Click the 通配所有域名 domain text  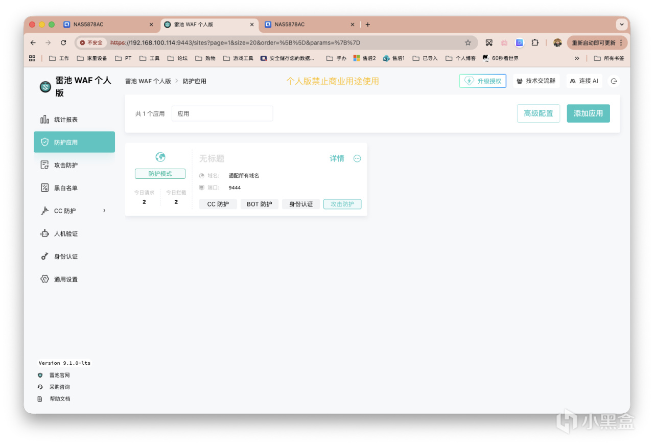[x=244, y=176]
